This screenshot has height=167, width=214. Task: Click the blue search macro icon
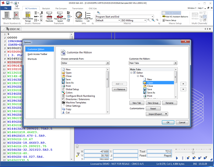pyautogui.click(x=153, y=20)
